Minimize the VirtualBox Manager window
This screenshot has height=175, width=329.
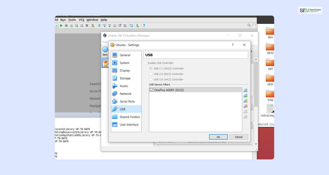click(x=228, y=35)
